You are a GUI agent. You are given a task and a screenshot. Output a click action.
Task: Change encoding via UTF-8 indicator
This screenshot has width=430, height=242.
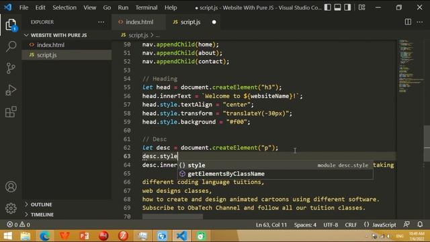pyautogui.click(x=331, y=225)
